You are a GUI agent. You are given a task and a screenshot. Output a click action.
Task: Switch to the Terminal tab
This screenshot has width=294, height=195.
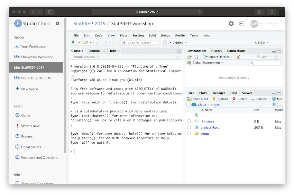(95, 51)
